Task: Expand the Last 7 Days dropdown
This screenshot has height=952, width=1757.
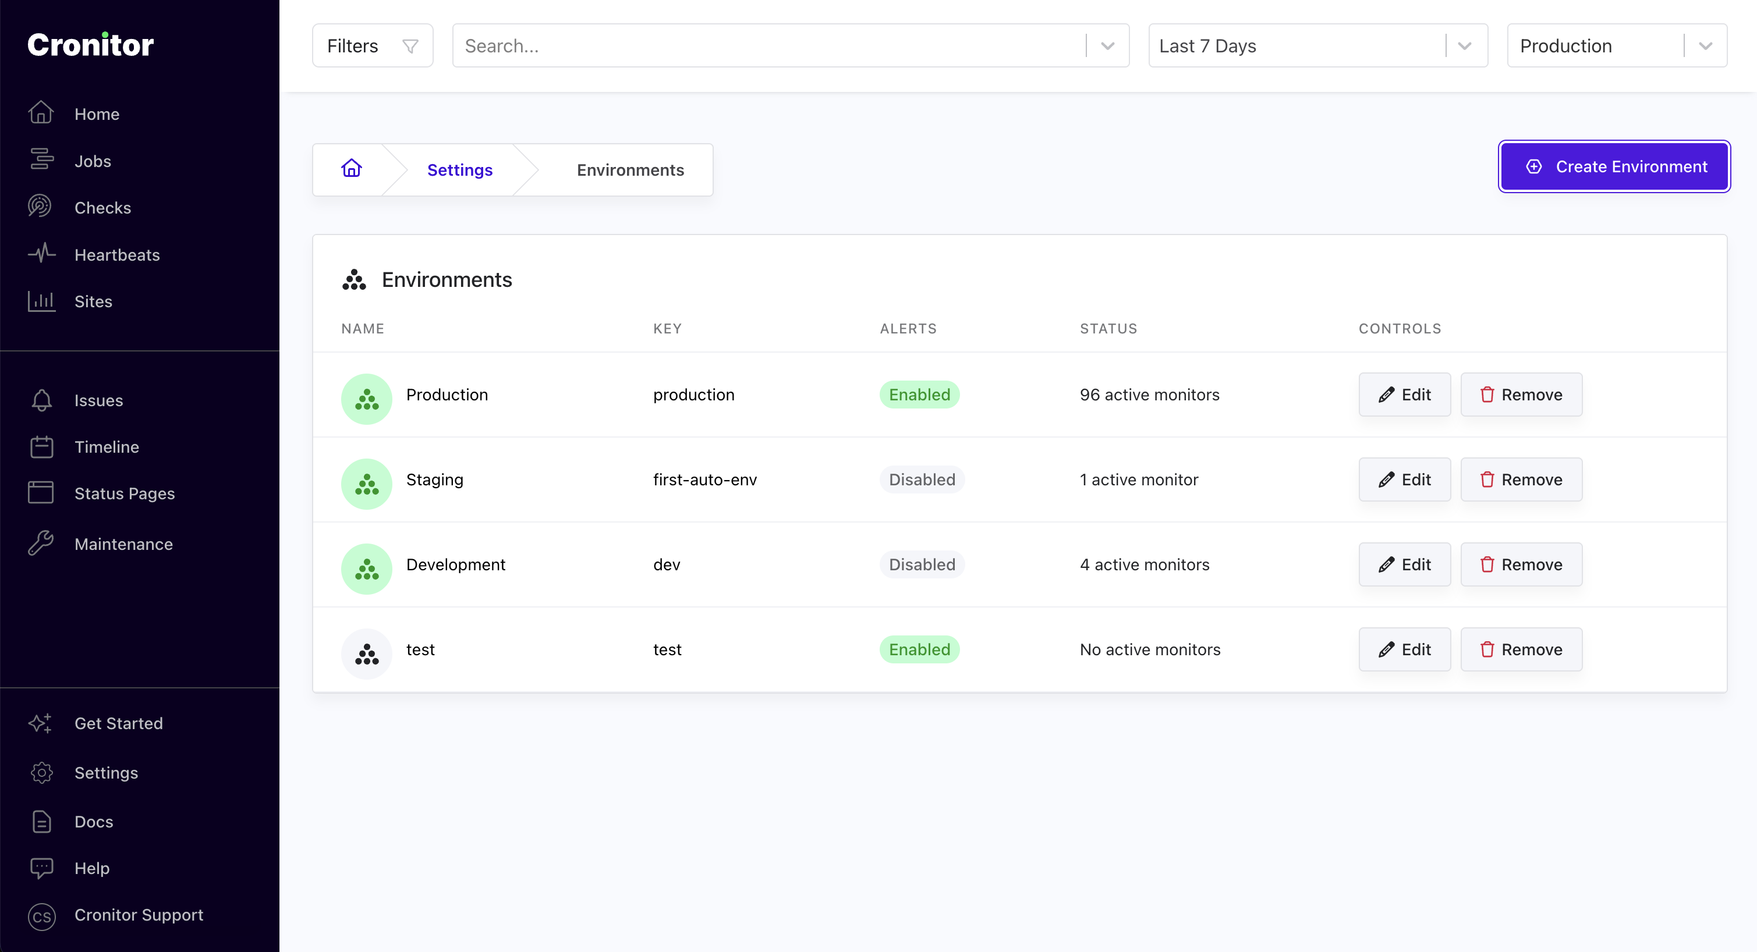Action: pos(1464,47)
